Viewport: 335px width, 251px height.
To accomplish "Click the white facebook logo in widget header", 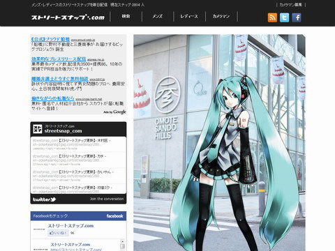I will coord(114,216).
